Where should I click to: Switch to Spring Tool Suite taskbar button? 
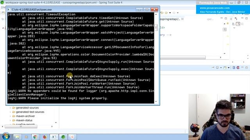[63, 137]
